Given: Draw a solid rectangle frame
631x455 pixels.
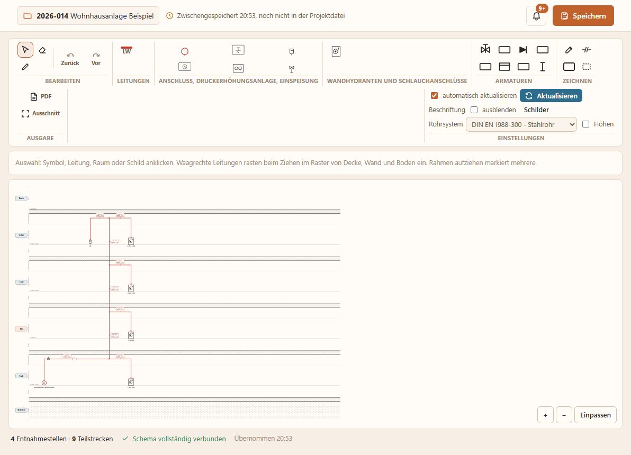Looking at the screenshot, I should click(x=569, y=66).
